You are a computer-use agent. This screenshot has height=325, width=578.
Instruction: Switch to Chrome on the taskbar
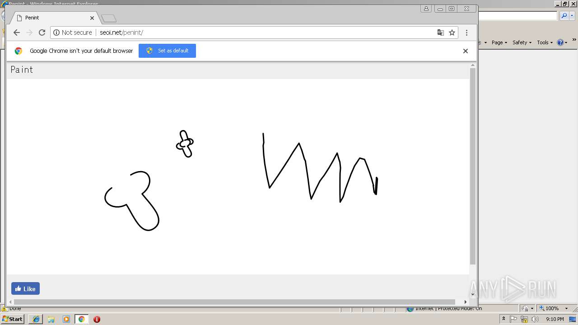coord(82,319)
